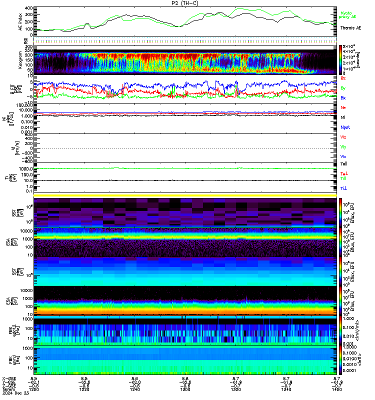Click the Keogram axis label
Image resolution: width=375 pixels, height=400 pixels.
click(x=20, y=60)
